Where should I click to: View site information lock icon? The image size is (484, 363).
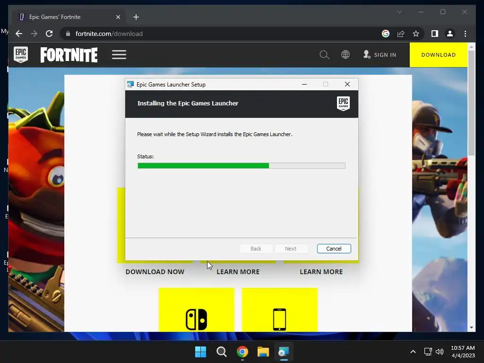tap(68, 34)
